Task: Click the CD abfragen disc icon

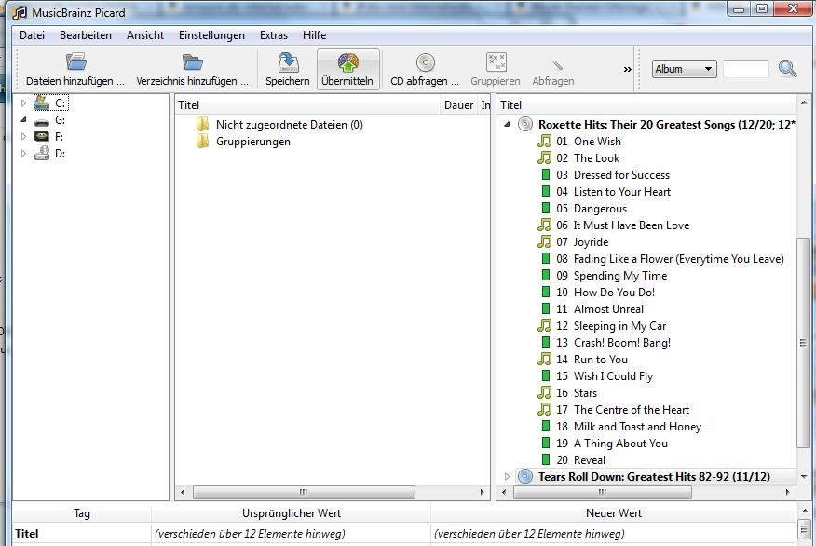Action: tap(425, 62)
